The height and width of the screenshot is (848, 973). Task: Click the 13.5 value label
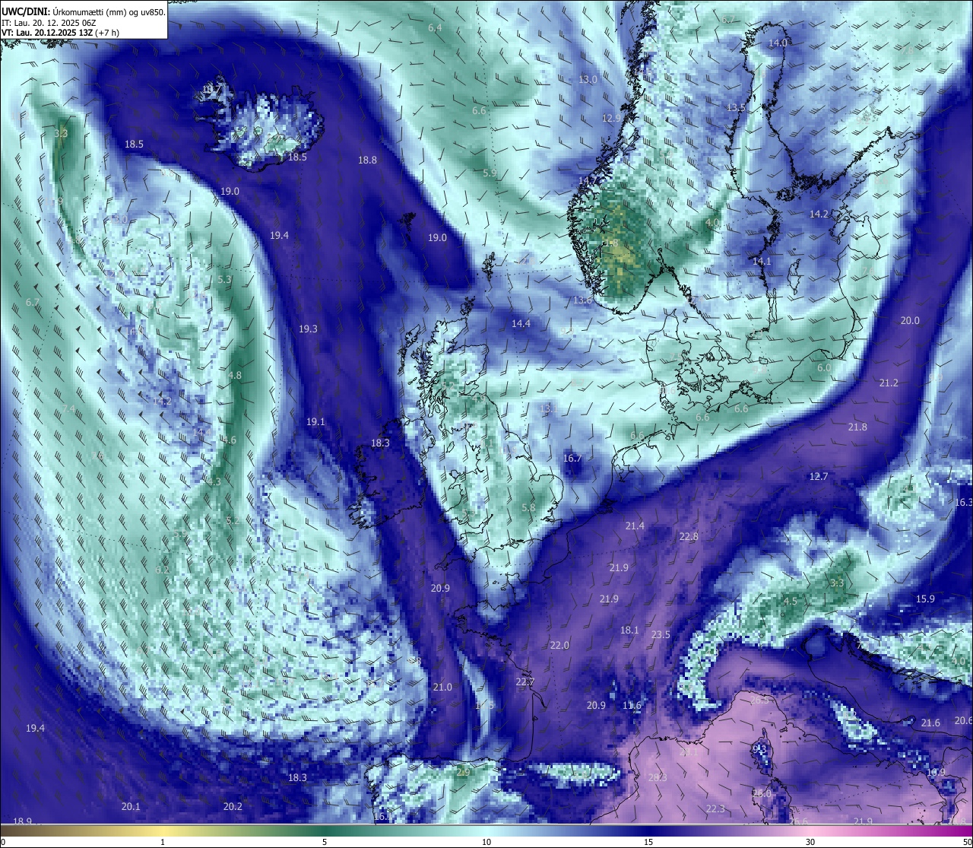[736, 108]
